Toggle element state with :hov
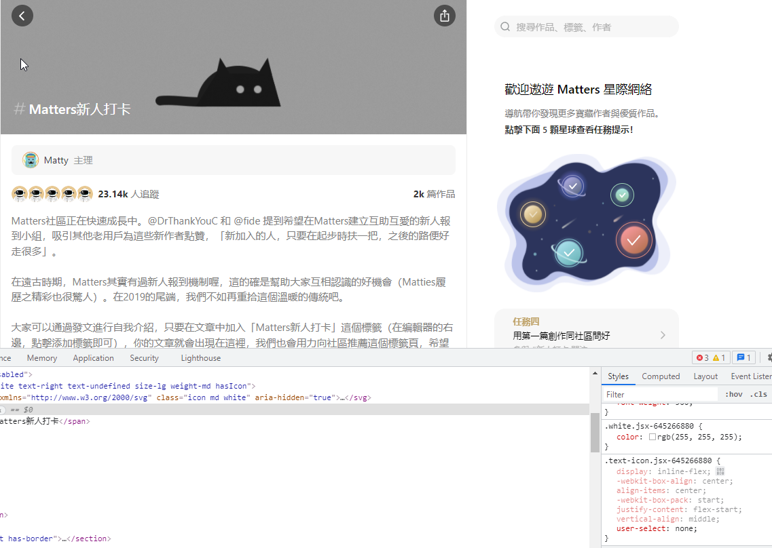Screen dimensions: 772x548 tap(733, 394)
